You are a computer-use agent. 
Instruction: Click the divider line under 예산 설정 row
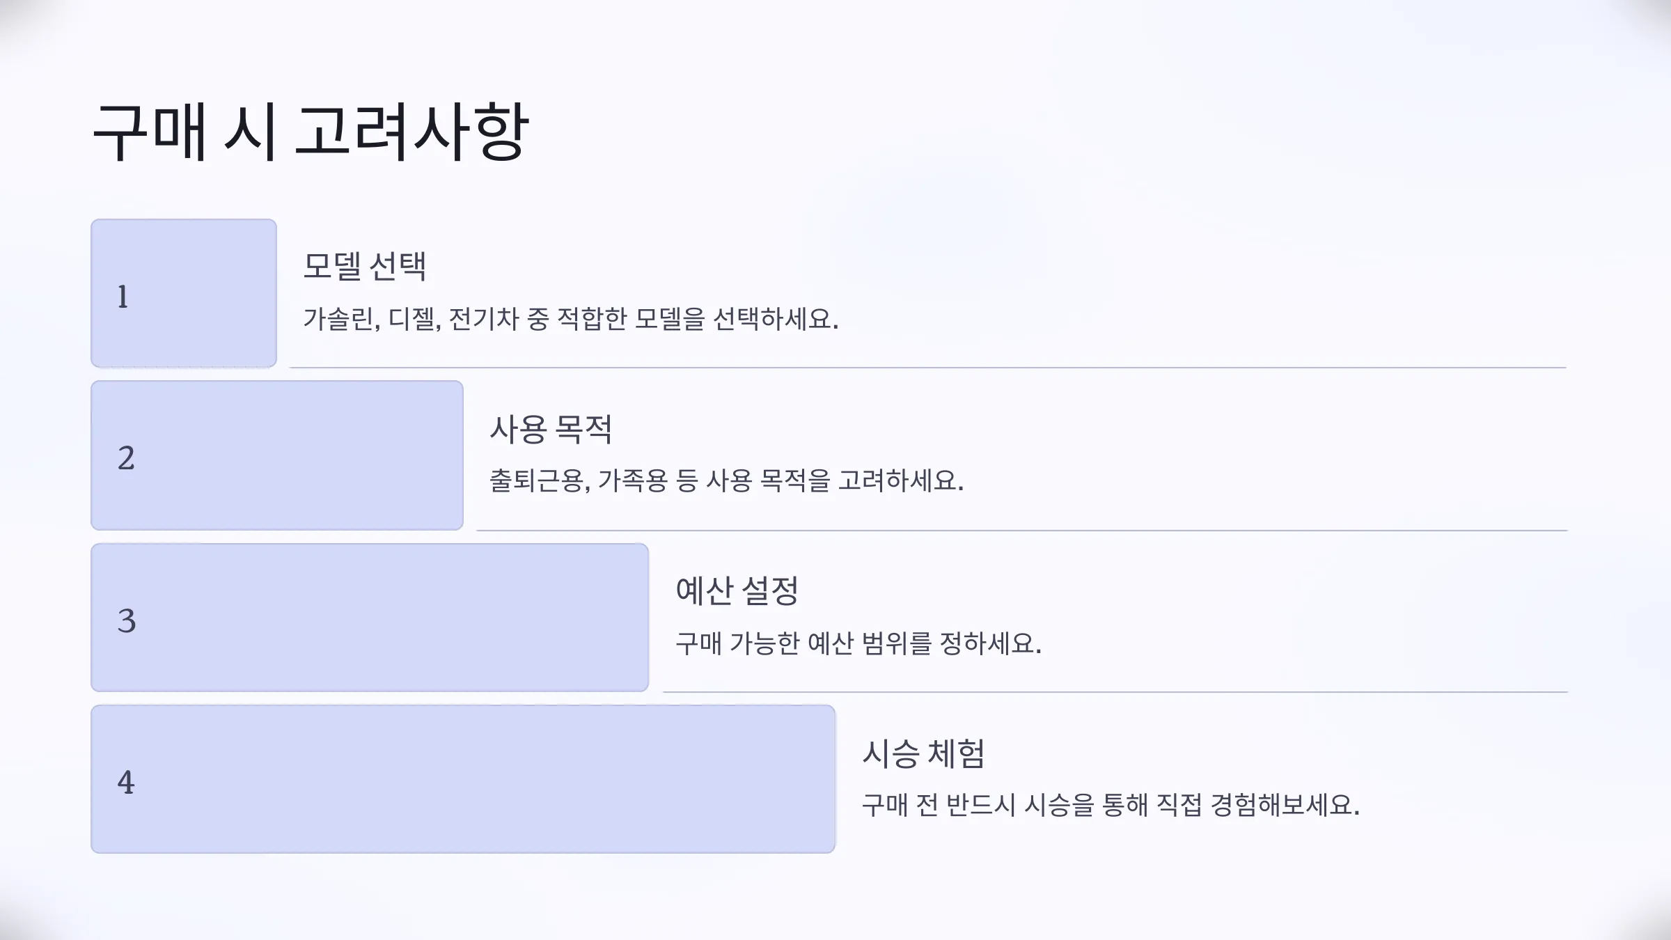point(1115,692)
